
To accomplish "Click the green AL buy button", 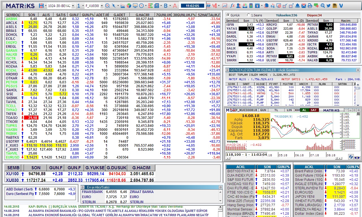I will click(304, 110).
